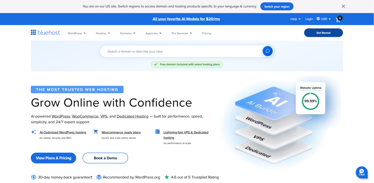Click the WooCommerce link in hero paragraph
This screenshot has width=374, height=183.
click(x=85, y=116)
